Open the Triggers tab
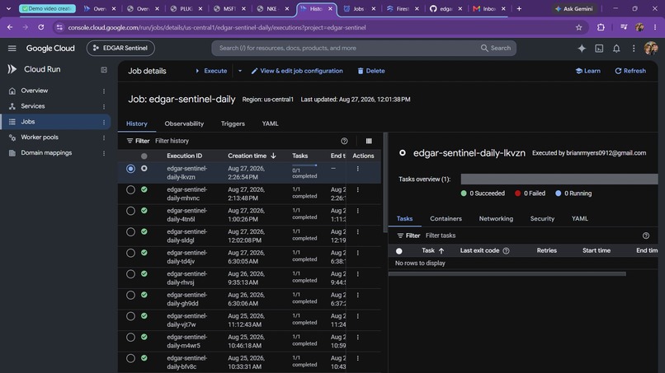This screenshot has width=665, height=373. (233, 124)
